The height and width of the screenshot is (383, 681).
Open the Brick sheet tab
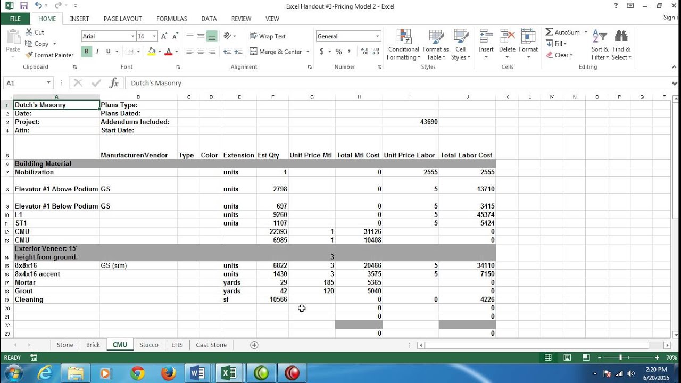93,345
